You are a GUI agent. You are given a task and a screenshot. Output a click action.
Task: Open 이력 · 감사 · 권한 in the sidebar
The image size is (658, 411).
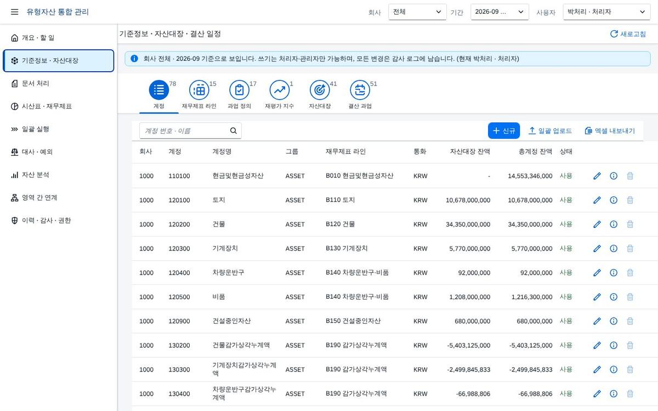pyautogui.click(x=59, y=220)
